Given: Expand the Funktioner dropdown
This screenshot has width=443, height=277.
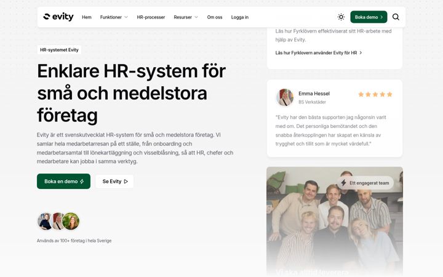Looking at the screenshot, I should (x=114, y=17).
